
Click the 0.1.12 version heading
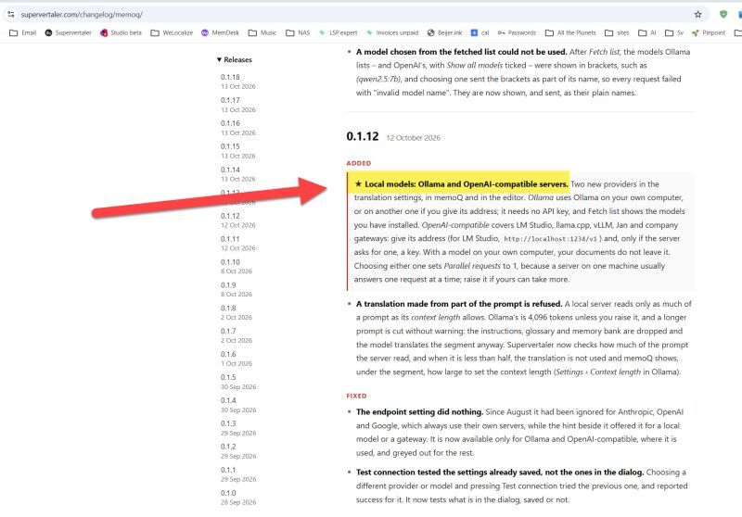[x=363, y=136]
